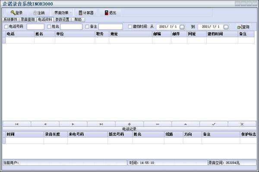Confirm edit with checkmark button
Image resolution: width=259 pixels, height=172 pixels.
click(x=214, y=124)
